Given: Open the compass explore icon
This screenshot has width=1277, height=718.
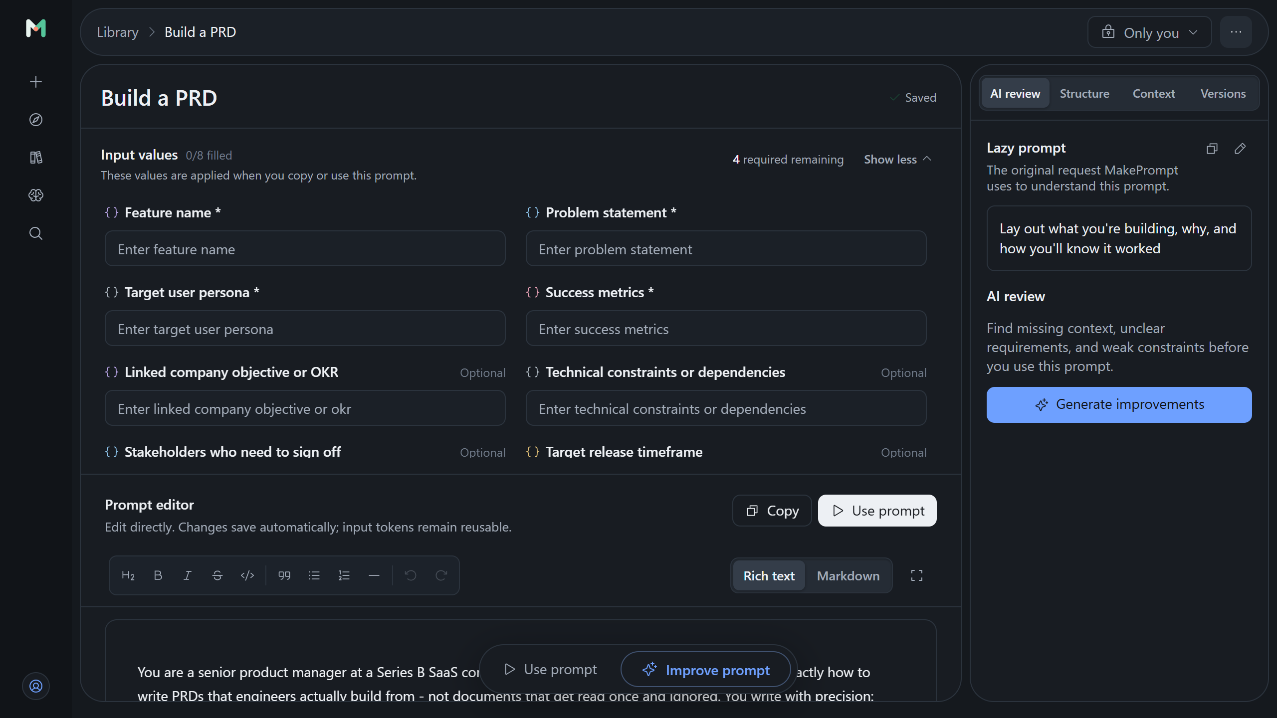Looking at the screenshot, I should point(36,120).
